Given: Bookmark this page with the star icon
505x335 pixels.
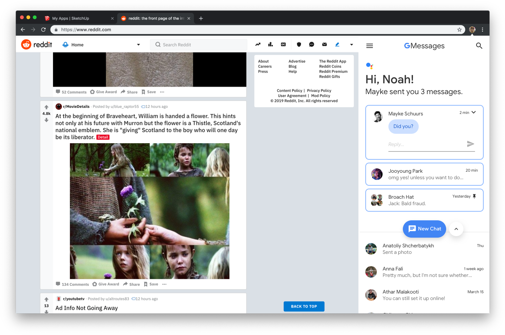Looking at the screenshot, I should [x=460, y=30].
